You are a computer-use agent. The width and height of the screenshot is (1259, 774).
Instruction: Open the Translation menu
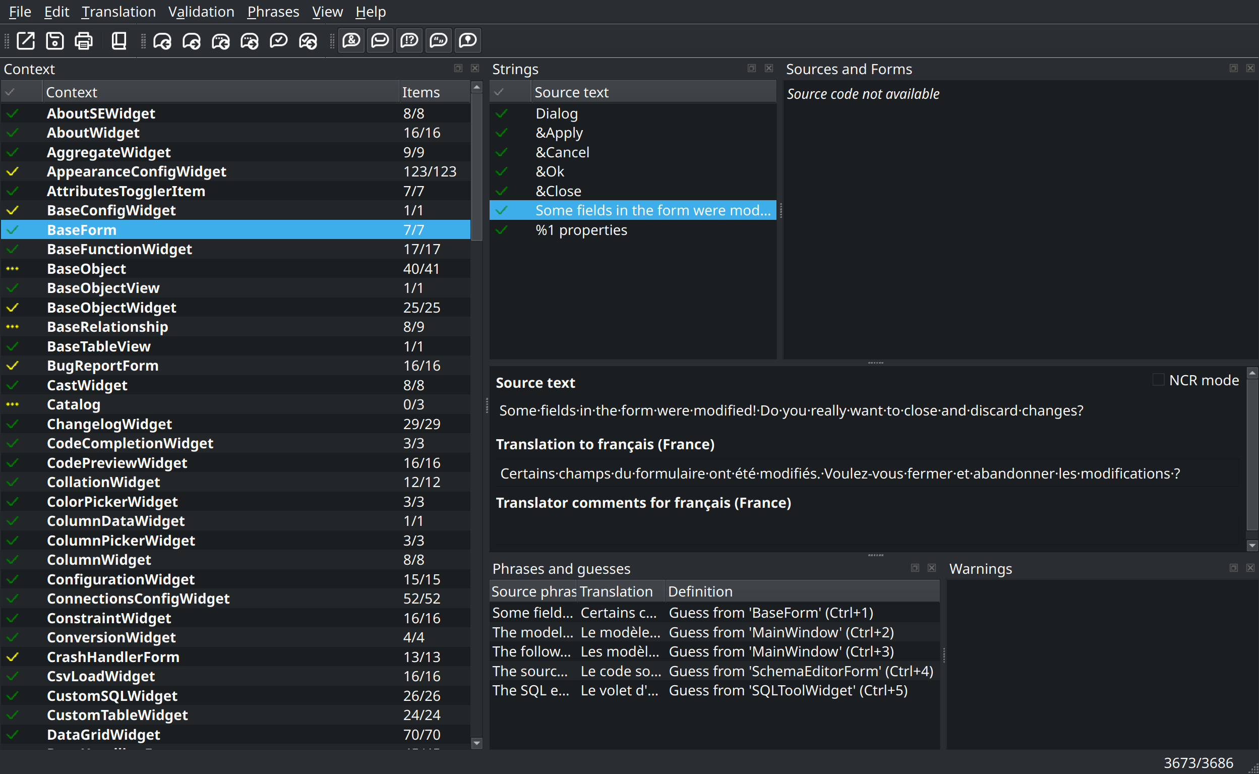coord(118,11)
